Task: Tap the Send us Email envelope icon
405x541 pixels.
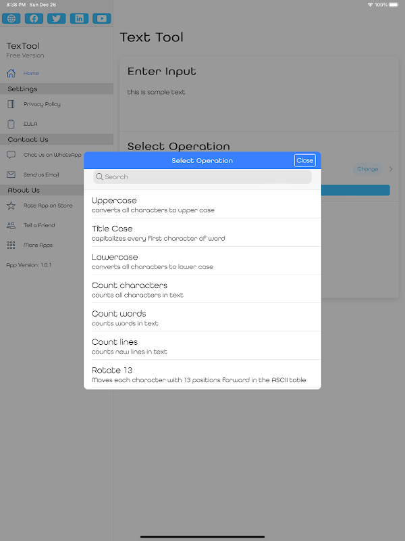Action: pyautogui.click(x=11, y=174)
